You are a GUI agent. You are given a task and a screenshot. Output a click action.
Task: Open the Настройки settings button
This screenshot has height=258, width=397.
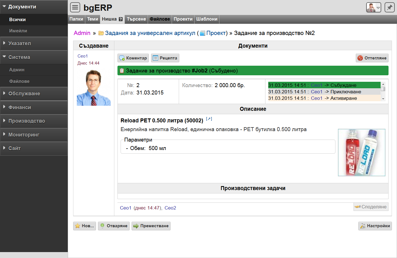375,226
